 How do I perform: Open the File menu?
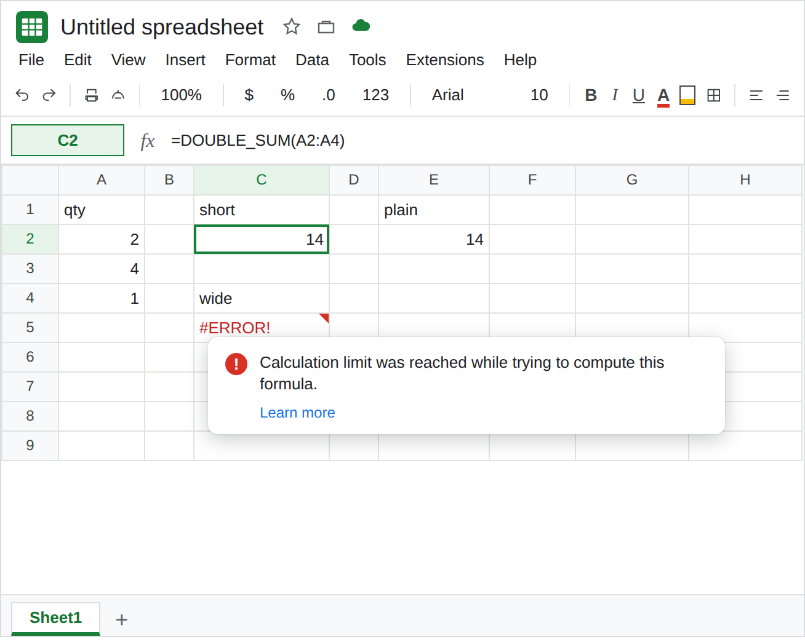pyautogui.click(x=31, y=60)
